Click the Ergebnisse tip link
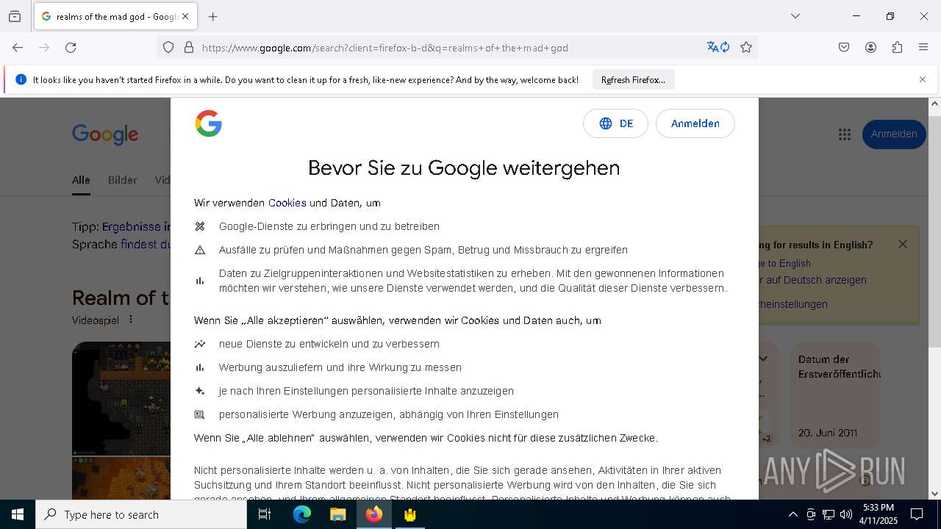Viewport: 941px width, 529px height. [x=136, y=227]
